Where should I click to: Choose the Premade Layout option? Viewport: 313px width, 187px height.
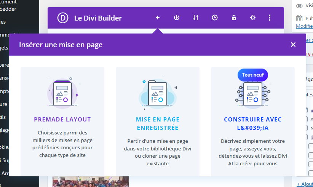tap(62, 120)
